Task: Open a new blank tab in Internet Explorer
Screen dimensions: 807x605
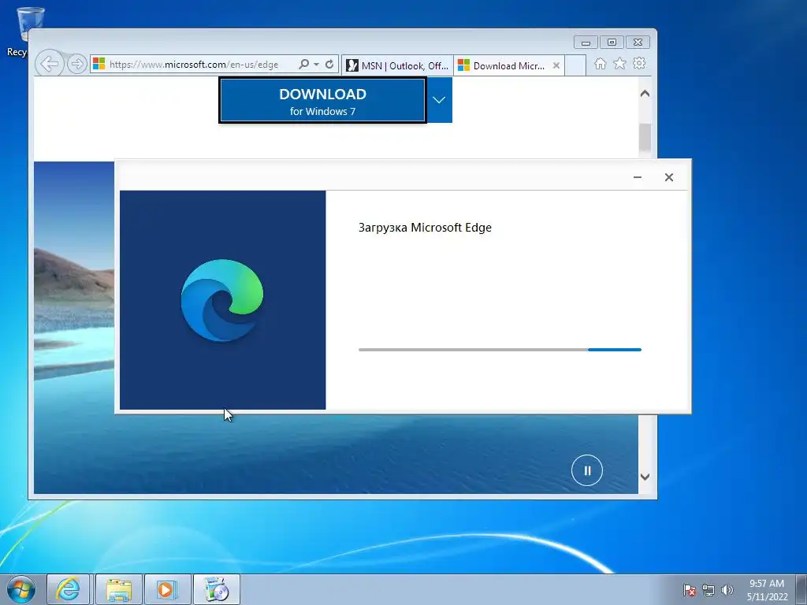Action: pos(575,65)
